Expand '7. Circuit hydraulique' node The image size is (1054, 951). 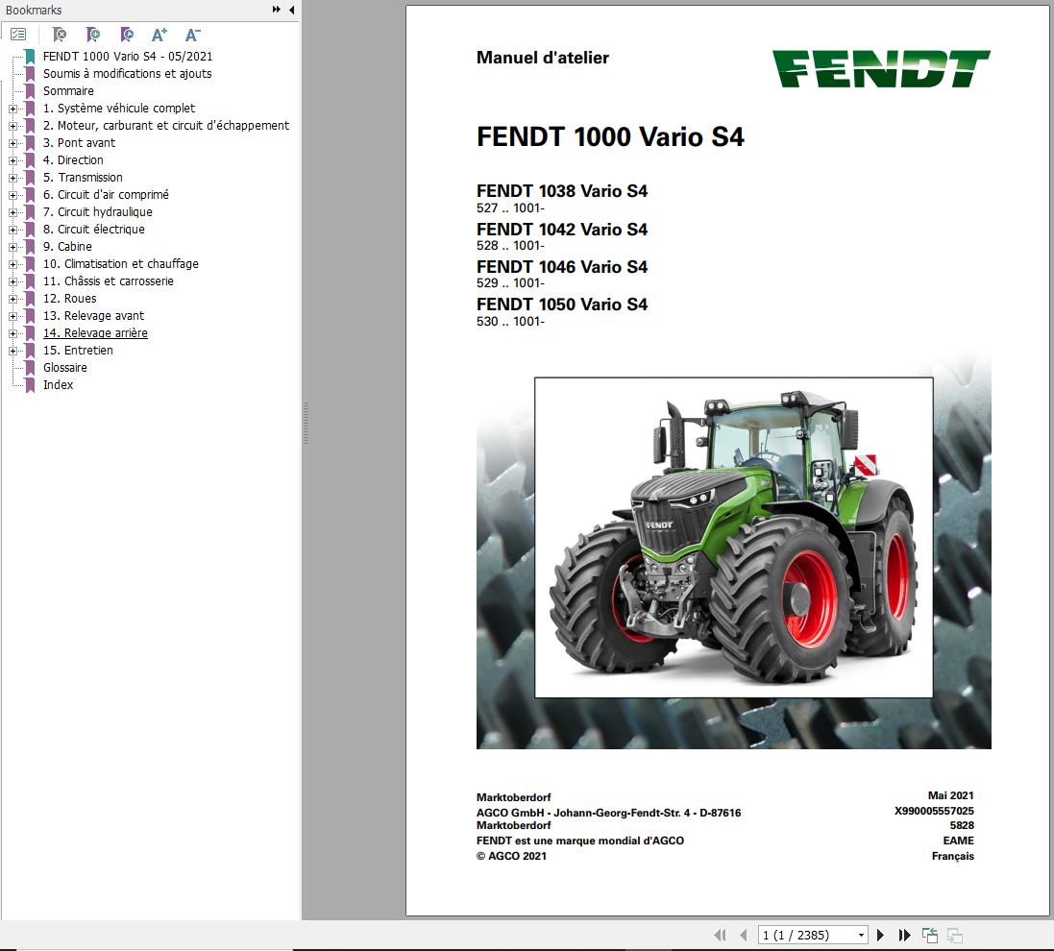(12, 212)
